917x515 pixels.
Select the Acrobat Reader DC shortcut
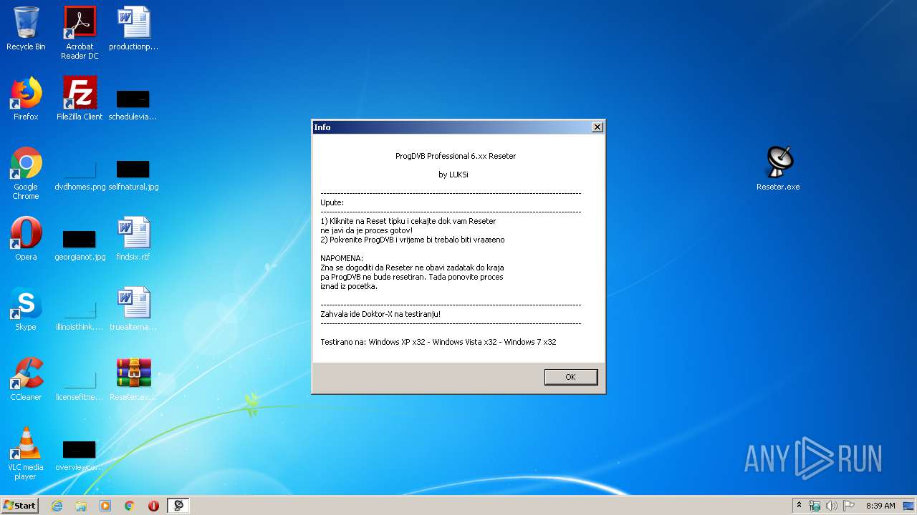tap(80, 33)
